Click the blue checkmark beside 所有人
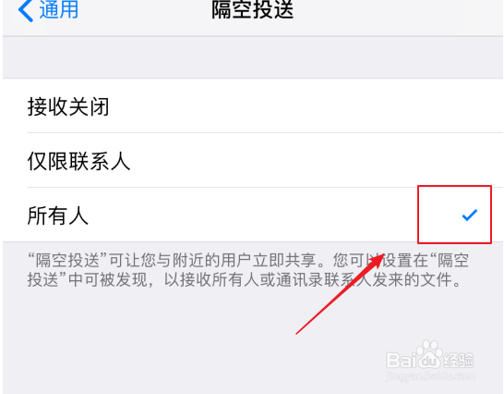Screen dimensions: 504x394 pyautogui.click(x=469, y=215)
